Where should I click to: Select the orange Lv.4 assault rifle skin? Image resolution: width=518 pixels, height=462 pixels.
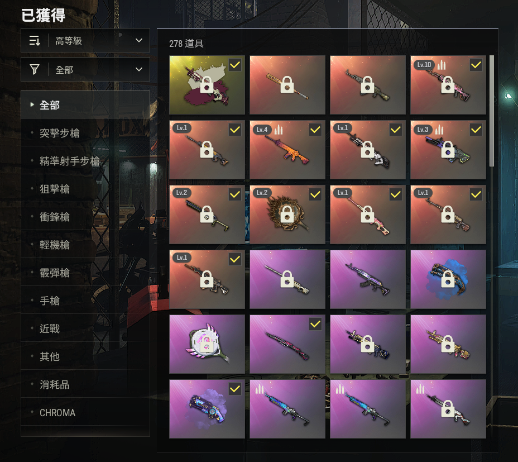tap(287, 150)
